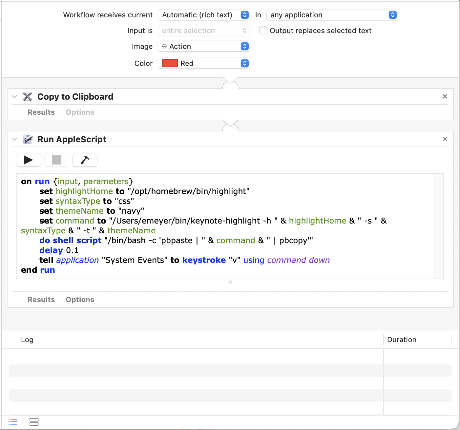Click the Run AppleScript title
The height and width of the screenshot is (430, 460).
(x=72, y=139)
